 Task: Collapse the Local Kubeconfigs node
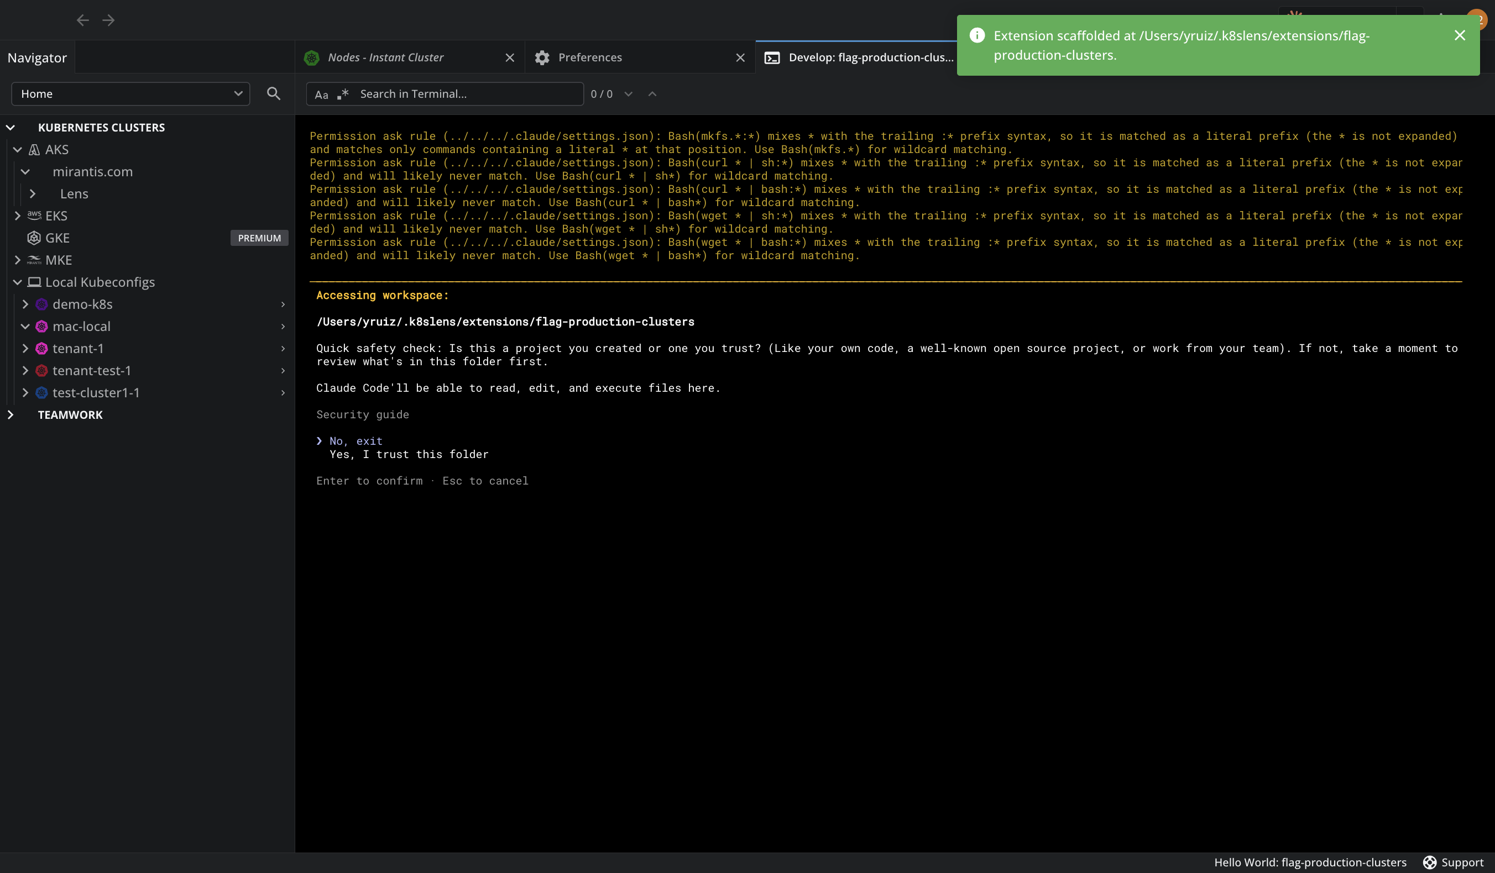[x=17, y=282]
